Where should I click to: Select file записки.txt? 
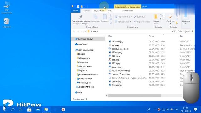117,45
